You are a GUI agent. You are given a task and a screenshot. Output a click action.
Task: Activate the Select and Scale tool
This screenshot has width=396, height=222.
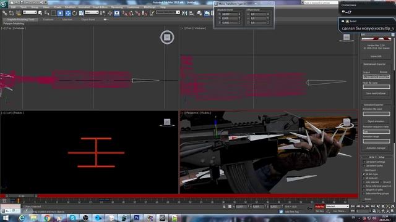[x=81, y=13]
